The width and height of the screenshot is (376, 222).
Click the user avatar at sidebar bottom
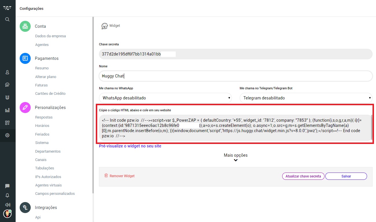click(7, 214)
